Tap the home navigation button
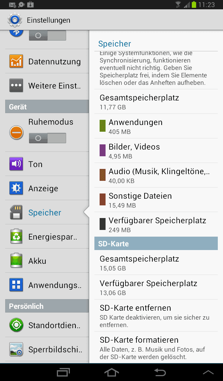This screenshot has height=381, width=223. [111, 372]
